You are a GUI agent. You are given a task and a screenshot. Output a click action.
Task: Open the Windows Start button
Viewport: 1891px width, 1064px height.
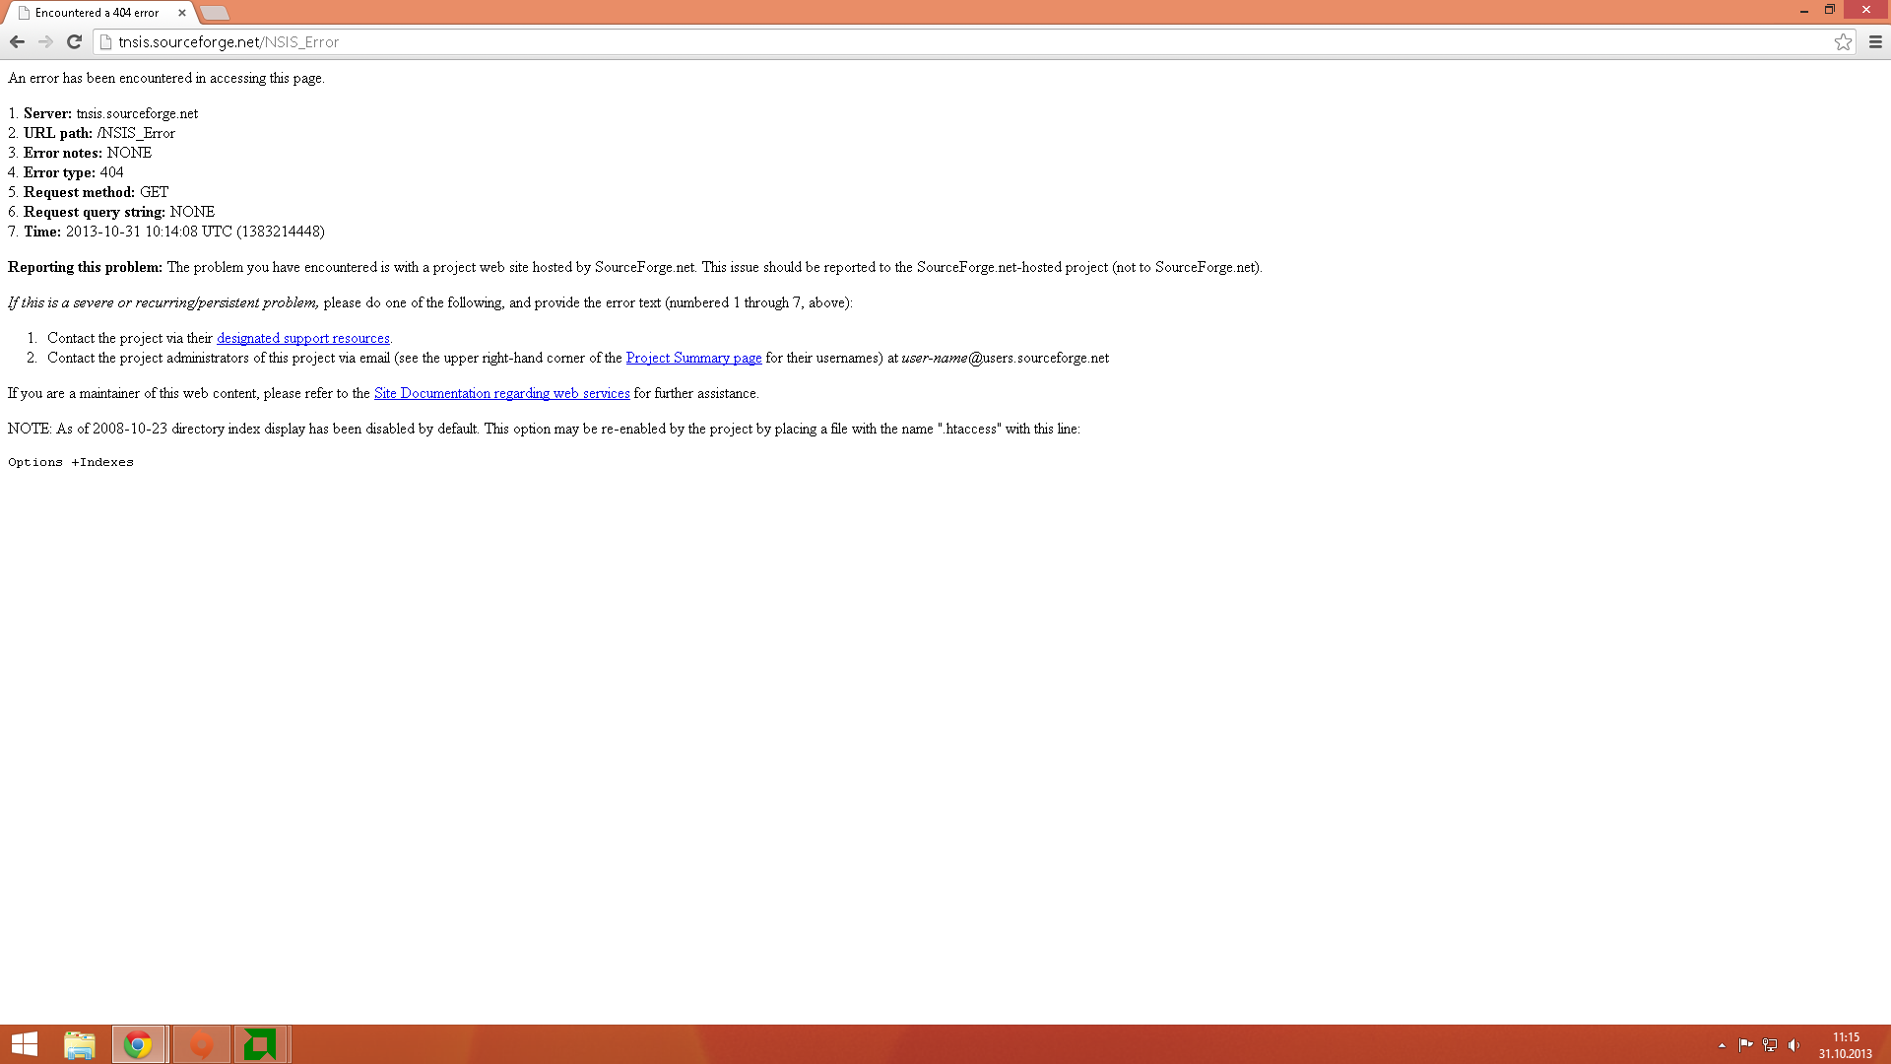25,1044
